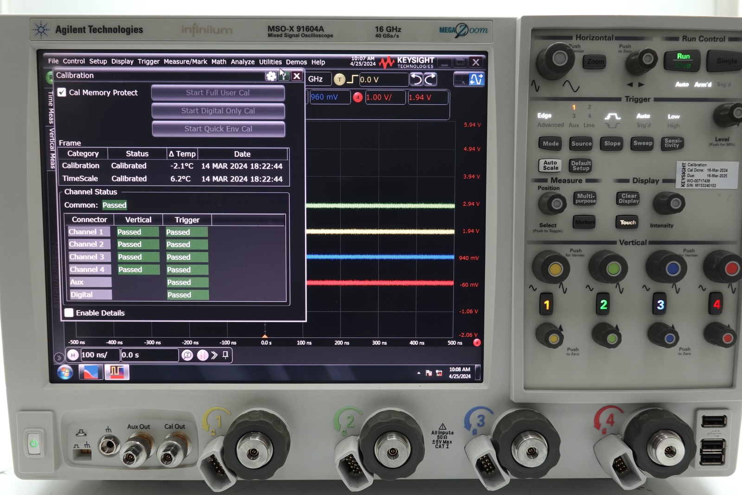Open the Calibration dialog gear settings icon
Image resolution: width=742 pixels, height=495 pixels.
point(271,76)
